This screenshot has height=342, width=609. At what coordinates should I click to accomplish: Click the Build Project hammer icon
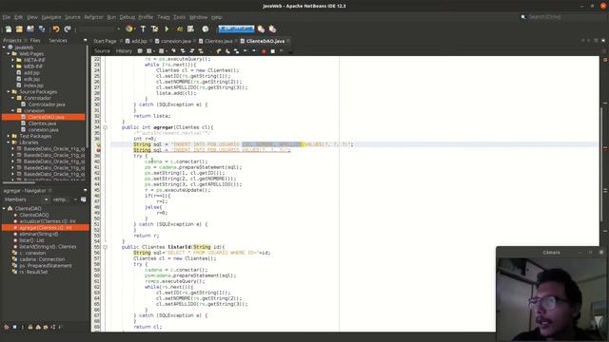coord(143,29)
